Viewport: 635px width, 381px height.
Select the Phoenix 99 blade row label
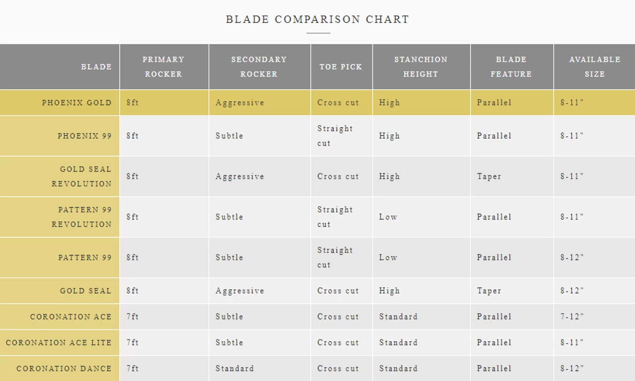[x=84, y=136]
